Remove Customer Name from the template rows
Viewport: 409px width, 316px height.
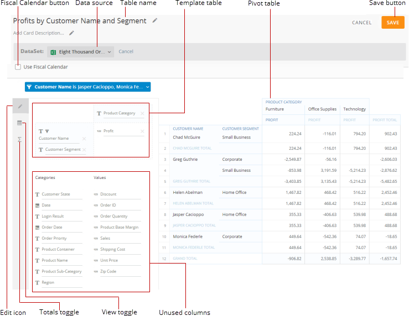84,139
